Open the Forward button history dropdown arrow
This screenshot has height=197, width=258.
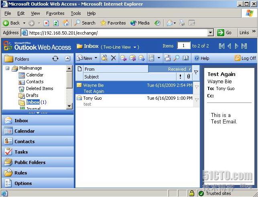pyautogui.click(x=39, y=23)
